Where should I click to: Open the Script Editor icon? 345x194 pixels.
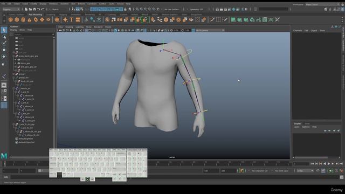341,177
